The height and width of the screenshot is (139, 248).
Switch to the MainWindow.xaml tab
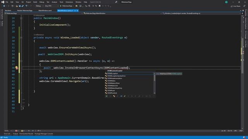point(45,10)
